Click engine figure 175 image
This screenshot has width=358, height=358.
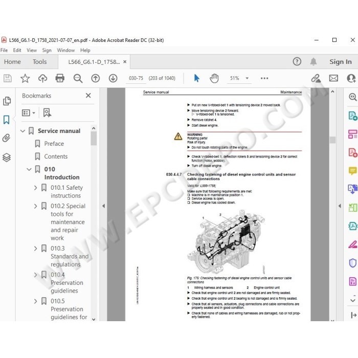[x=226, y=241]
